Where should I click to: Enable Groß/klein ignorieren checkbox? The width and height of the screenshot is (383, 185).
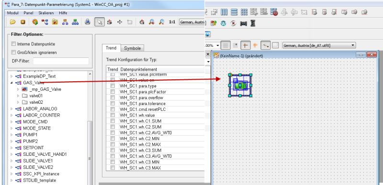pos(13,53)
